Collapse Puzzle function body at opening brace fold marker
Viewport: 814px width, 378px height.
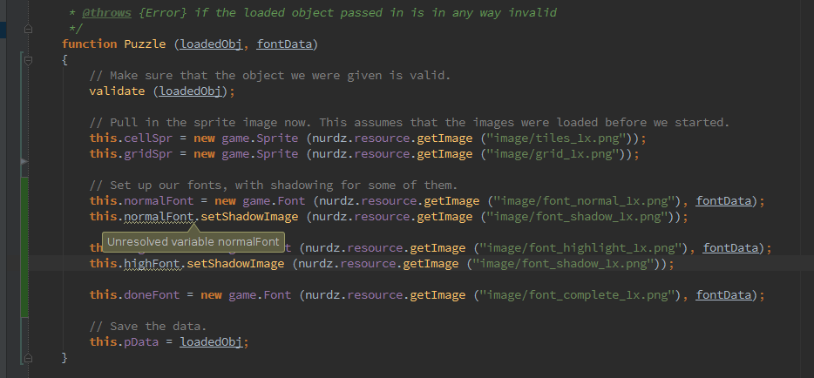[28, 61]
